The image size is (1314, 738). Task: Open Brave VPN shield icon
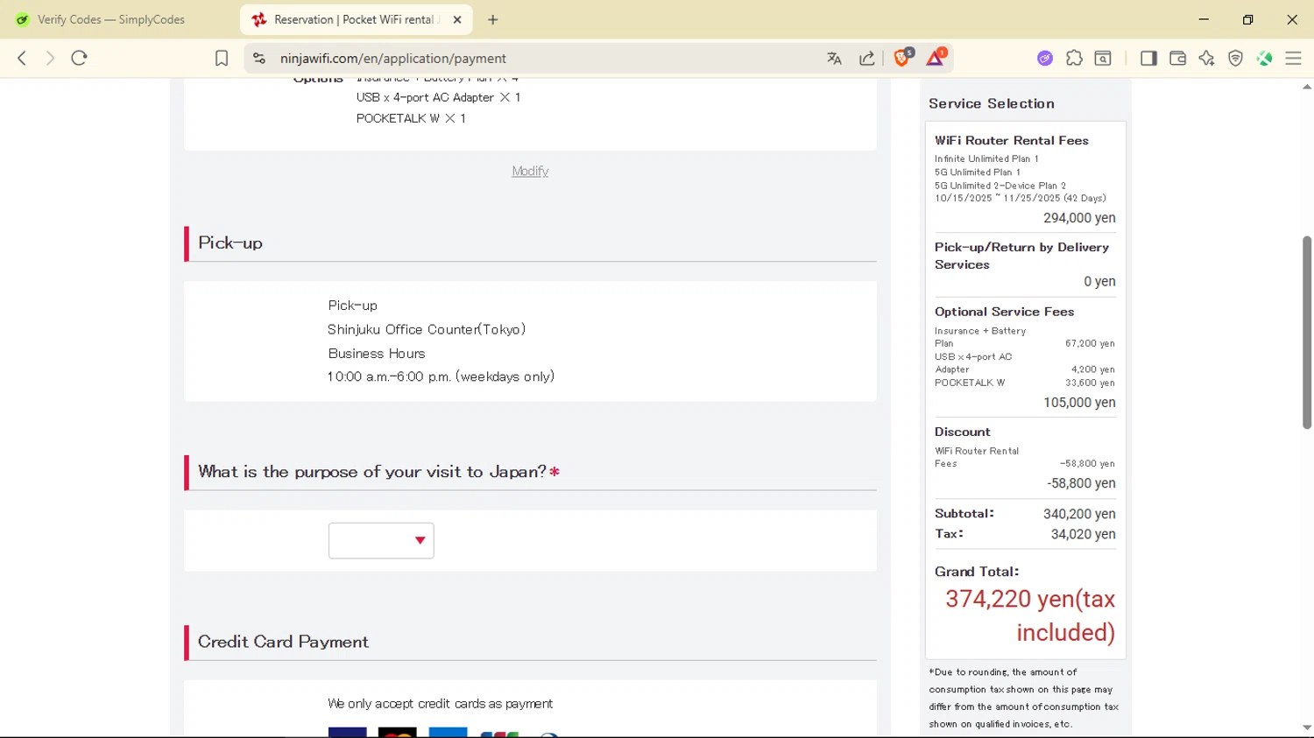1236,59
